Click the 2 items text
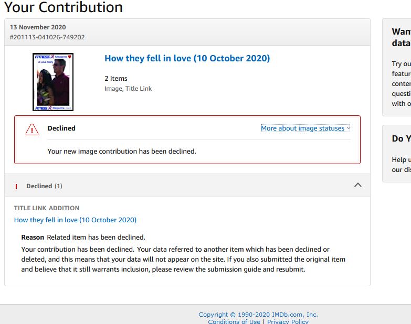 pos(116,79)
